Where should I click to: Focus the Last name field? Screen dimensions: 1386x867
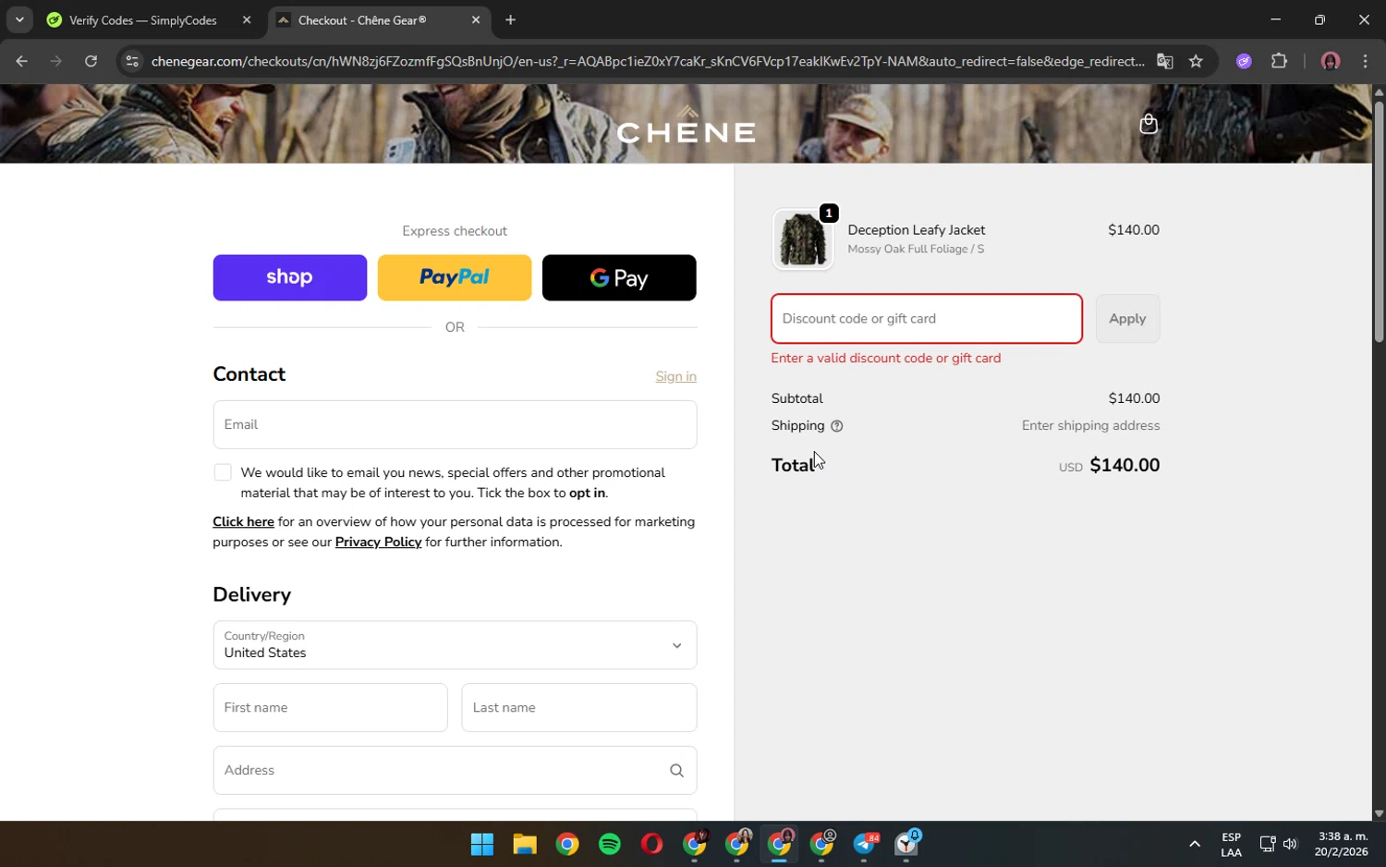click(x=578, y=708)
